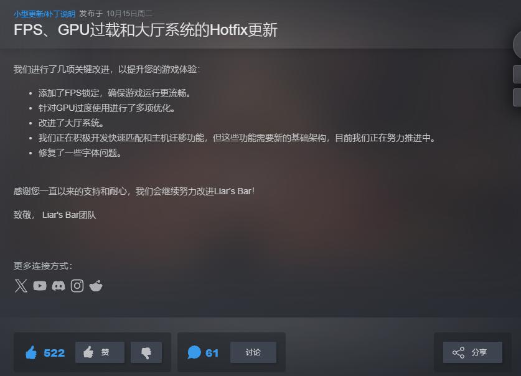521x376 pixels.
Task: Open the 分享 share button
Action: click(472, 352)
